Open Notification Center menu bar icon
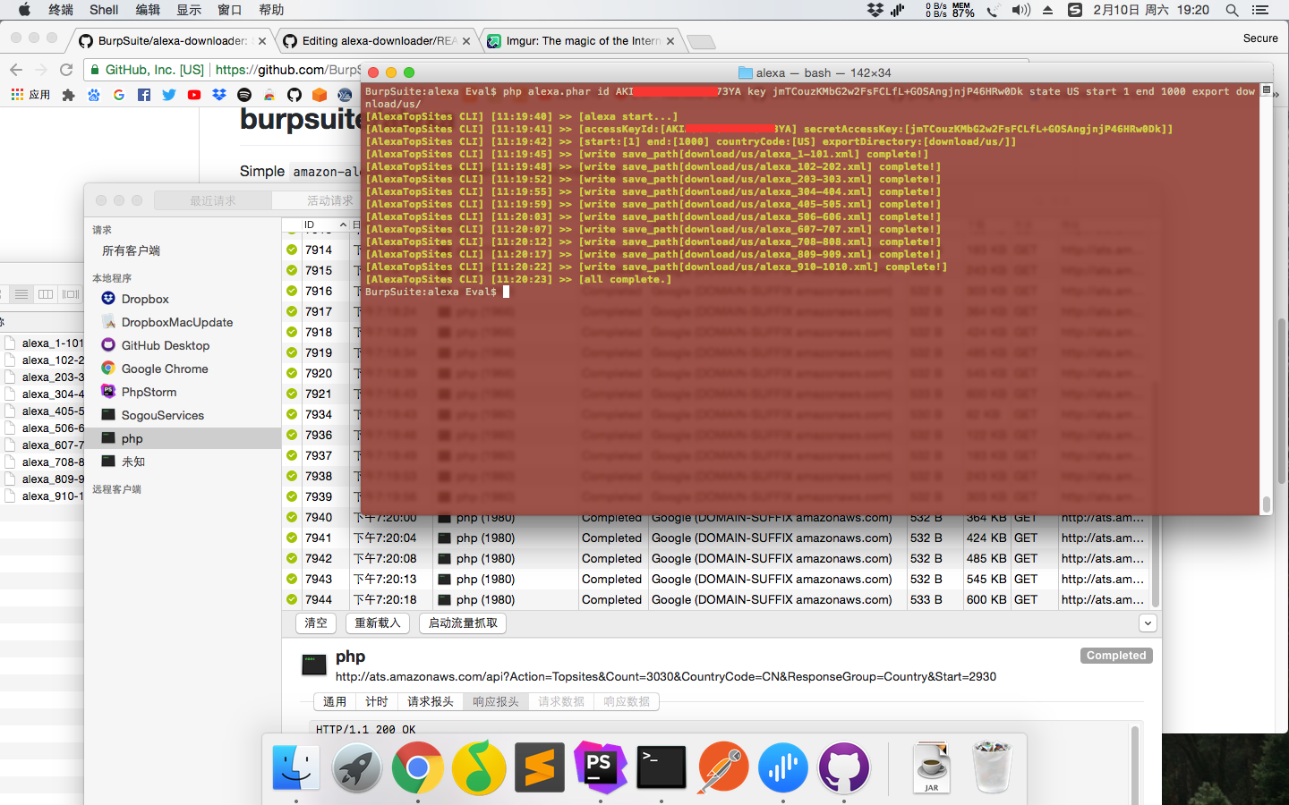Screen dimensions: 1289x805 click(x=1260, y=10)
